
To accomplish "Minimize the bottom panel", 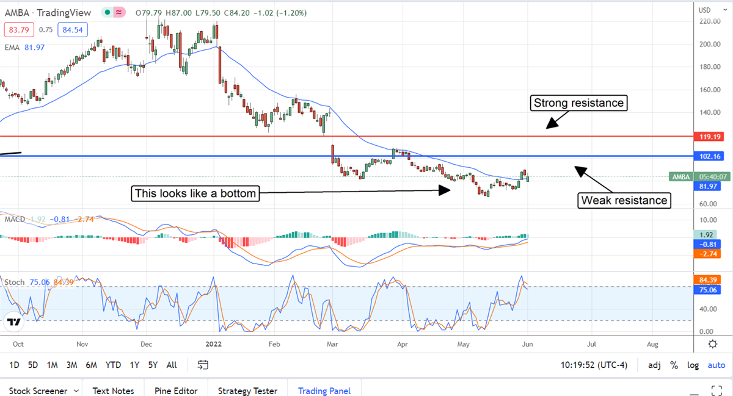I will pos(692,391).
